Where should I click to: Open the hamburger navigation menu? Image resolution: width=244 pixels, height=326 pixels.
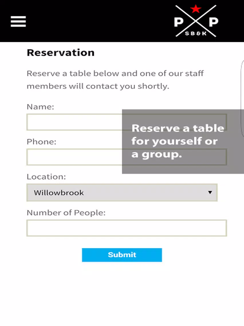point(18,22)
